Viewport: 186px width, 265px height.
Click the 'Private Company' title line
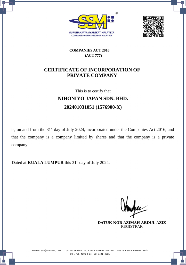tap(92, 76)
